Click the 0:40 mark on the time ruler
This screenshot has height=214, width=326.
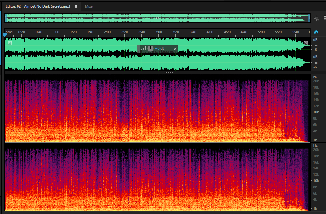(39, 32)
